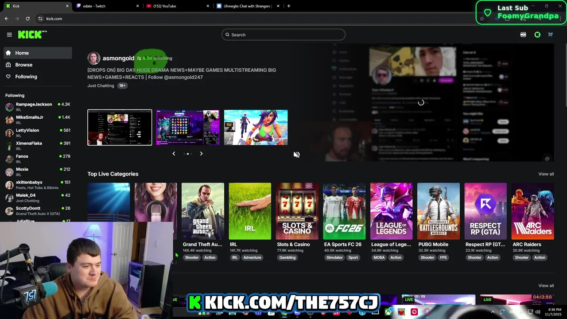Open XimenaFlaka's channel avatar
Screen dimensions: 567x319
[9, 146]
